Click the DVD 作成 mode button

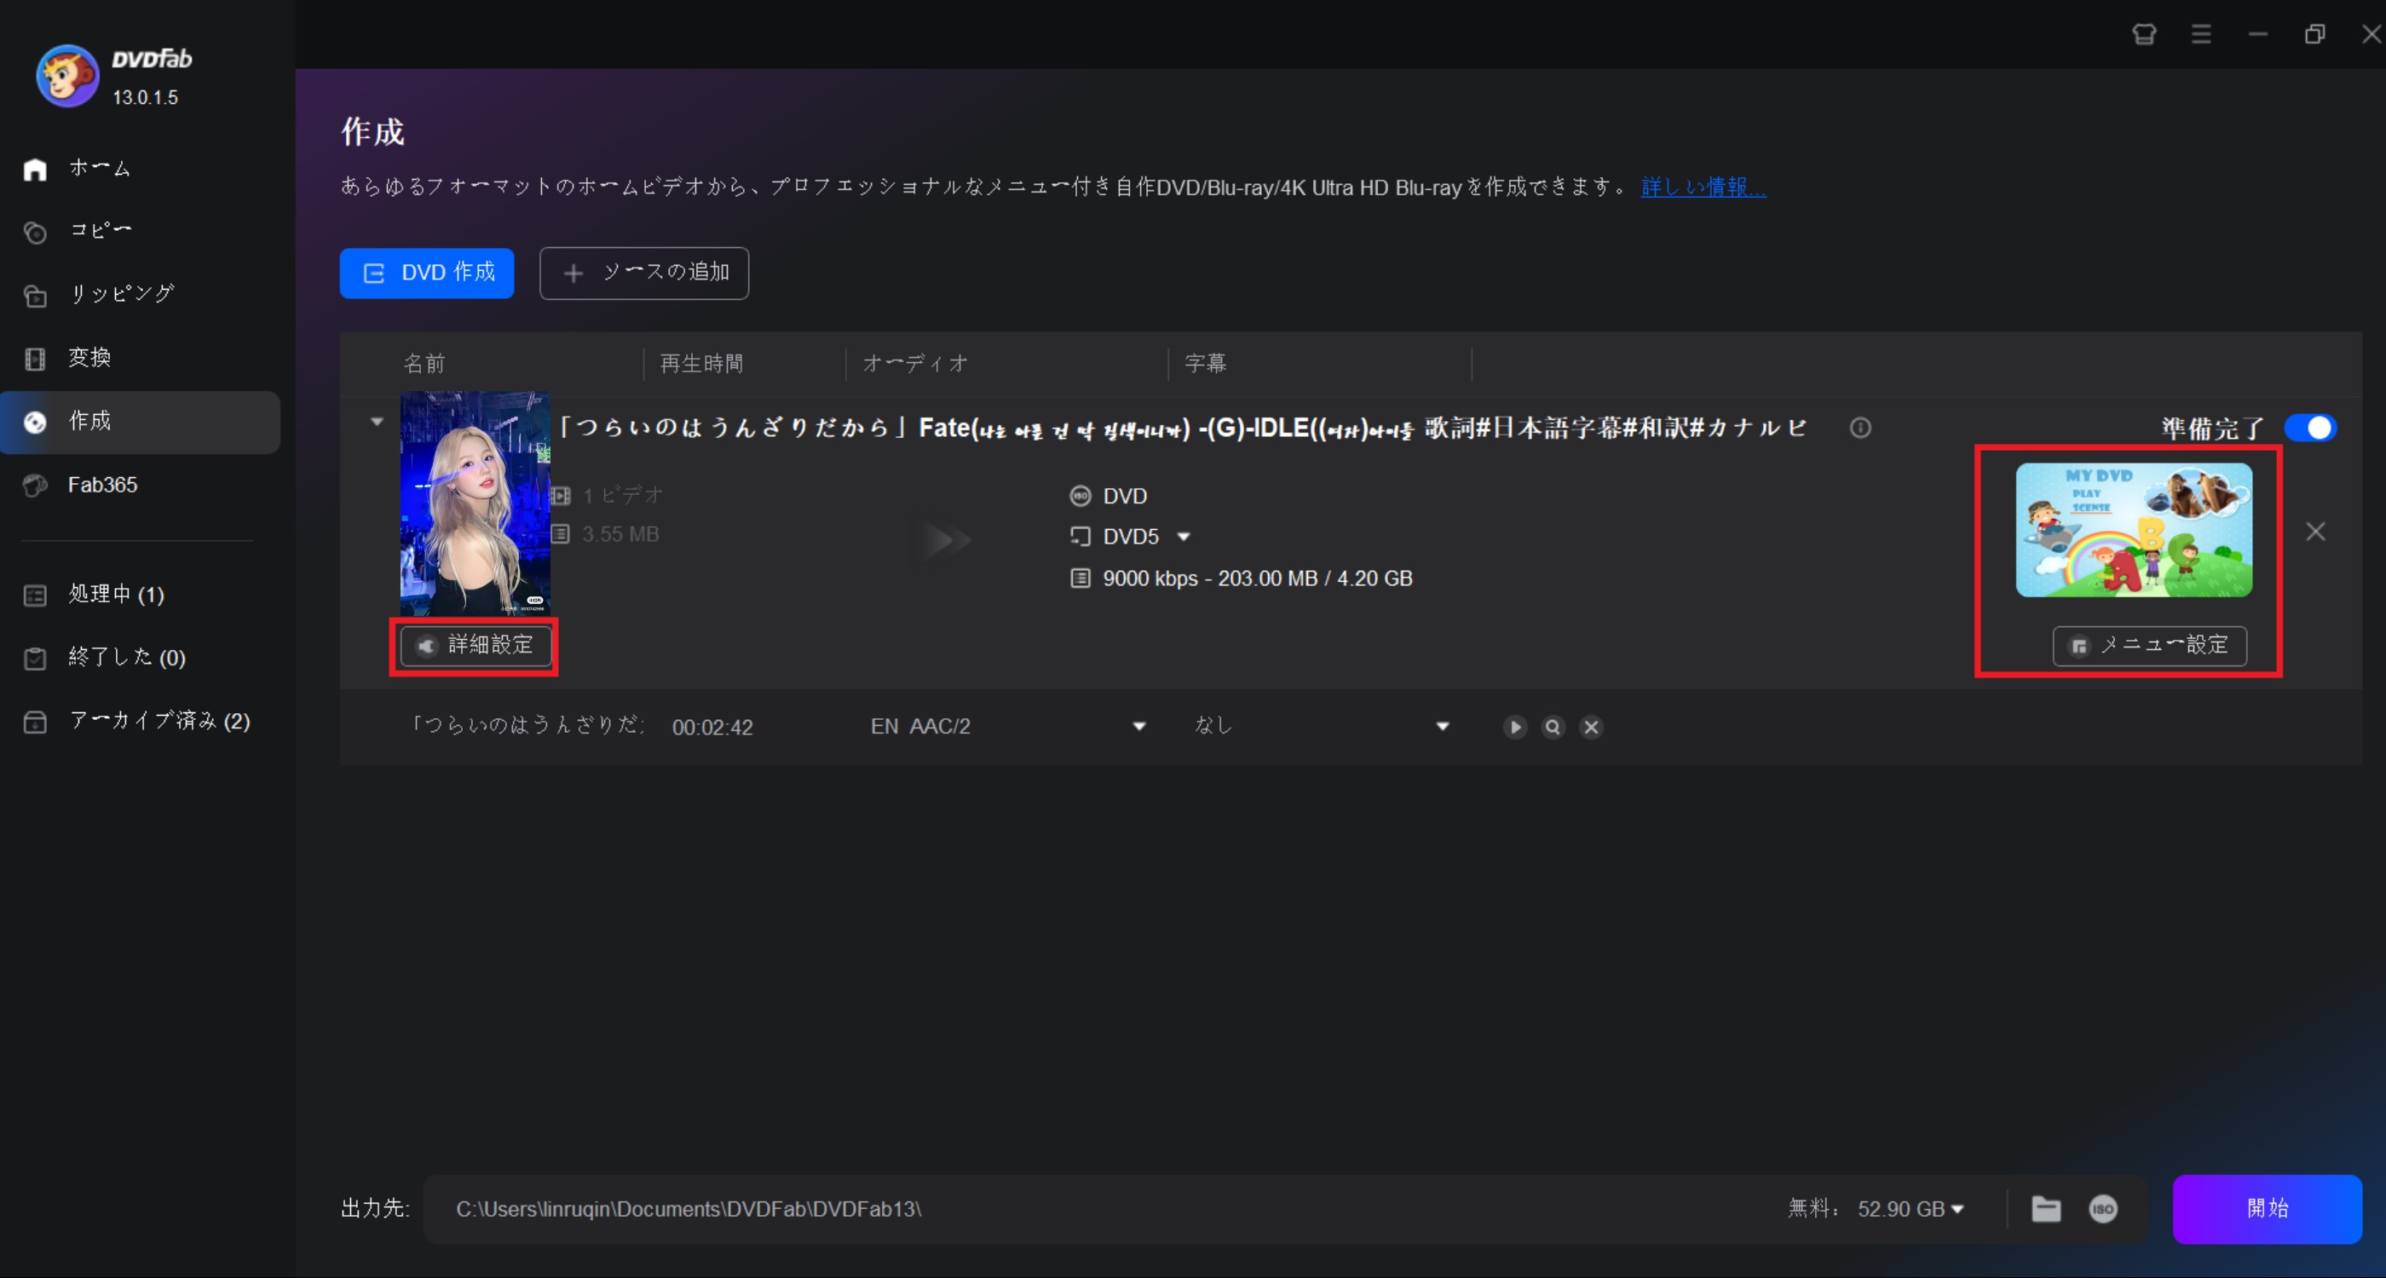pos(426,273)
